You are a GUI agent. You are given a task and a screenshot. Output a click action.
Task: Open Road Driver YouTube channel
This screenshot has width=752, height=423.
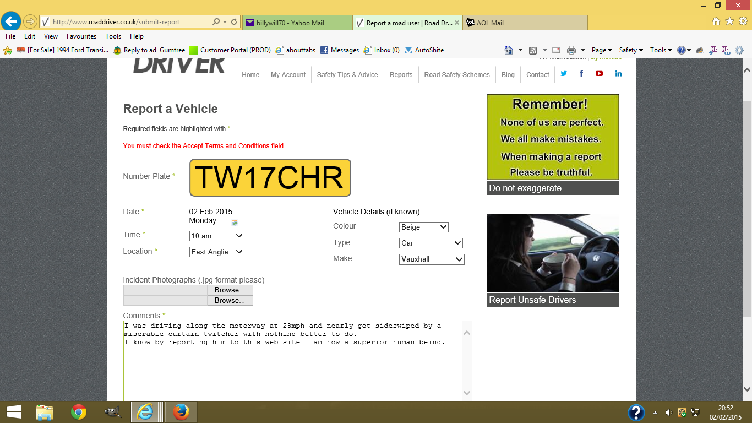click(599, 73)
